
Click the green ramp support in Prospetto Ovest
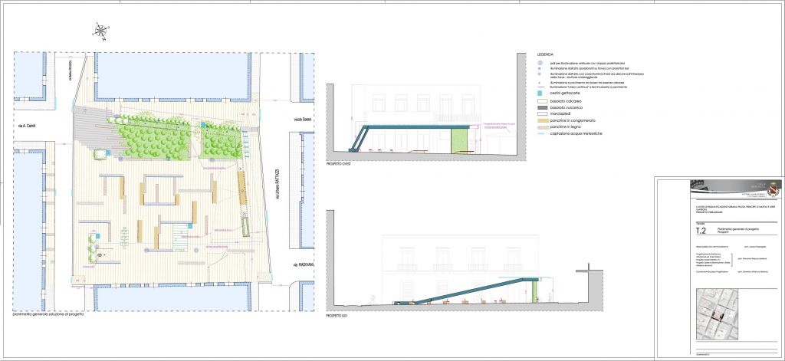pyautogui.click(x=460, y=139)
